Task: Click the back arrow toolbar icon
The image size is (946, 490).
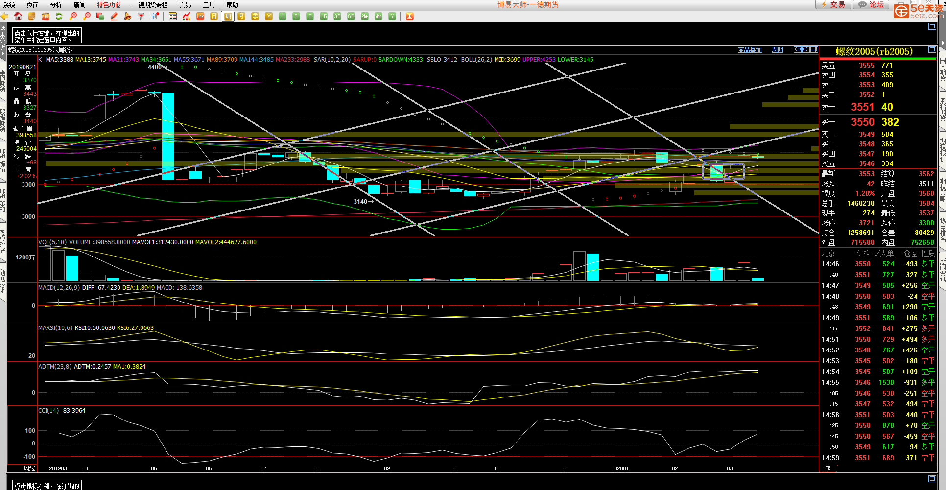Action: (x=5, y=16)
